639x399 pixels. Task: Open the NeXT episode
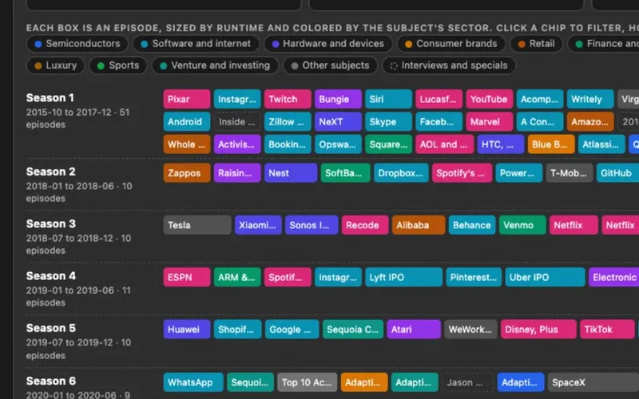pyautogui.click(x=338, y=121)
